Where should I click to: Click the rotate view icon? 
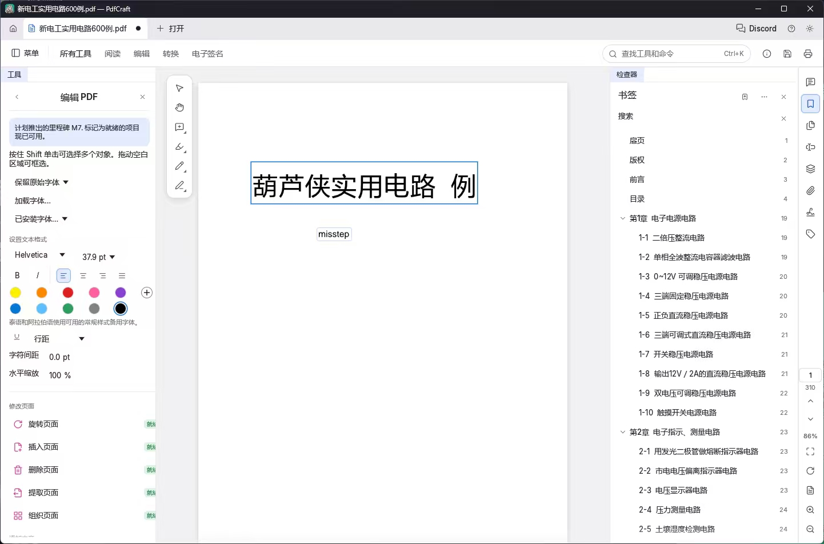(x=810, y=471)
